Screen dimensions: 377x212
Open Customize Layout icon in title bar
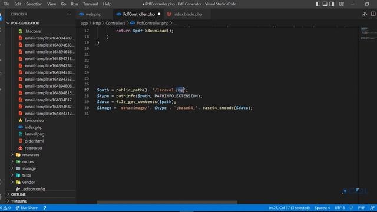pos(342,4)
